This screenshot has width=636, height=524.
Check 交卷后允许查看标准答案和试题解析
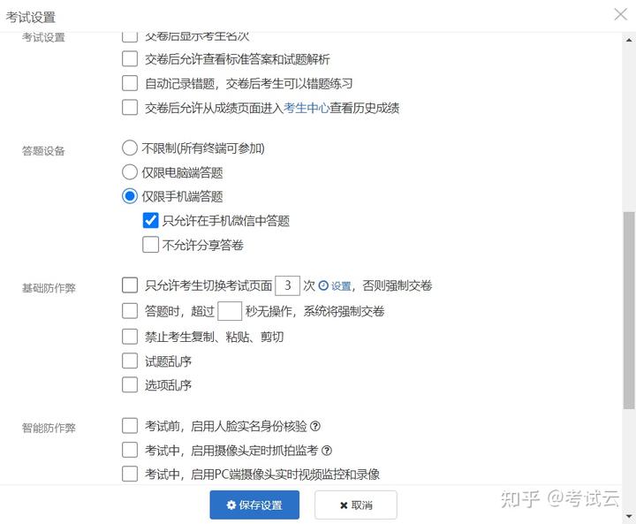[130, 59]
